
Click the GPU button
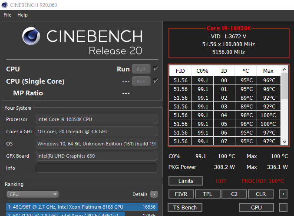tap(257, 208)
